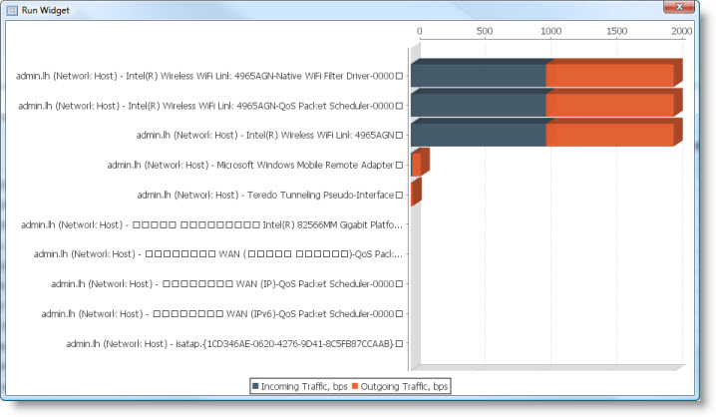Click the Run Widget window icon
Image resolution: width=716 pixels, height=417 pixels.
tap(12, 10)
